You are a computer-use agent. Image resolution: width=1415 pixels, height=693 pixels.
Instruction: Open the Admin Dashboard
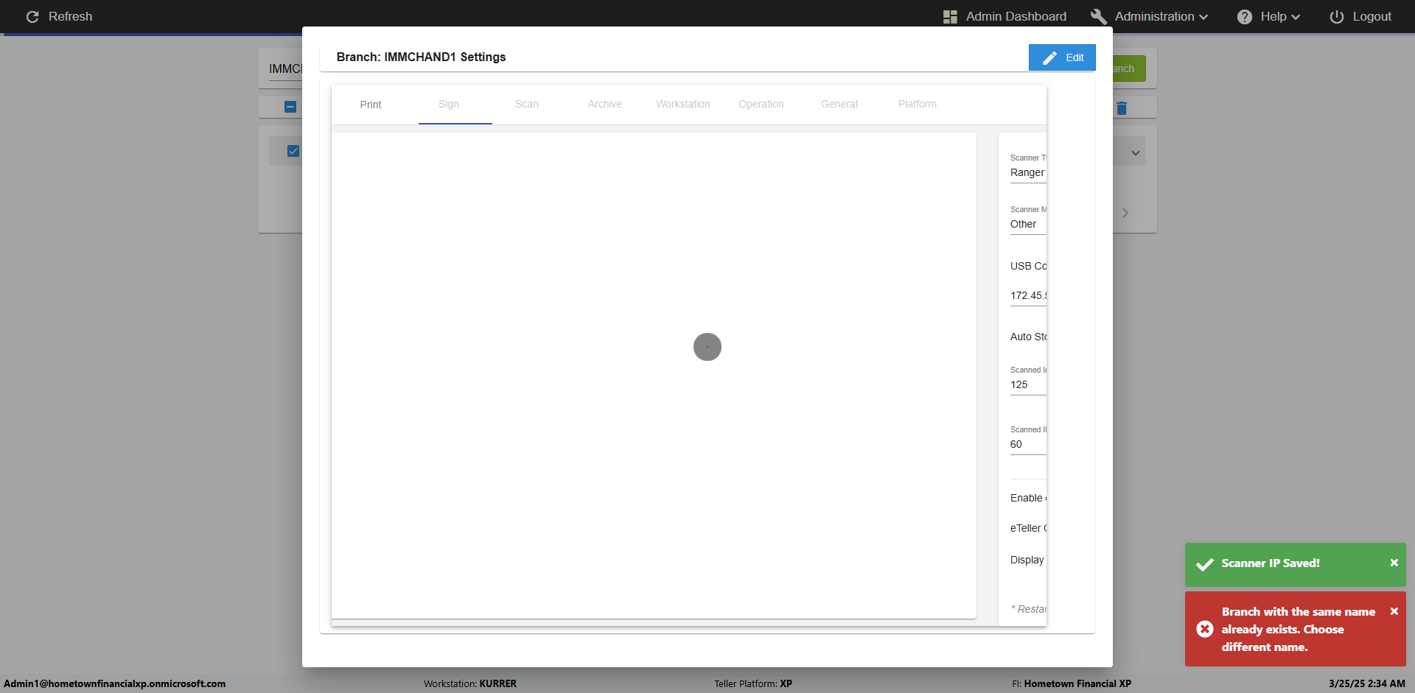[1005, 16]
